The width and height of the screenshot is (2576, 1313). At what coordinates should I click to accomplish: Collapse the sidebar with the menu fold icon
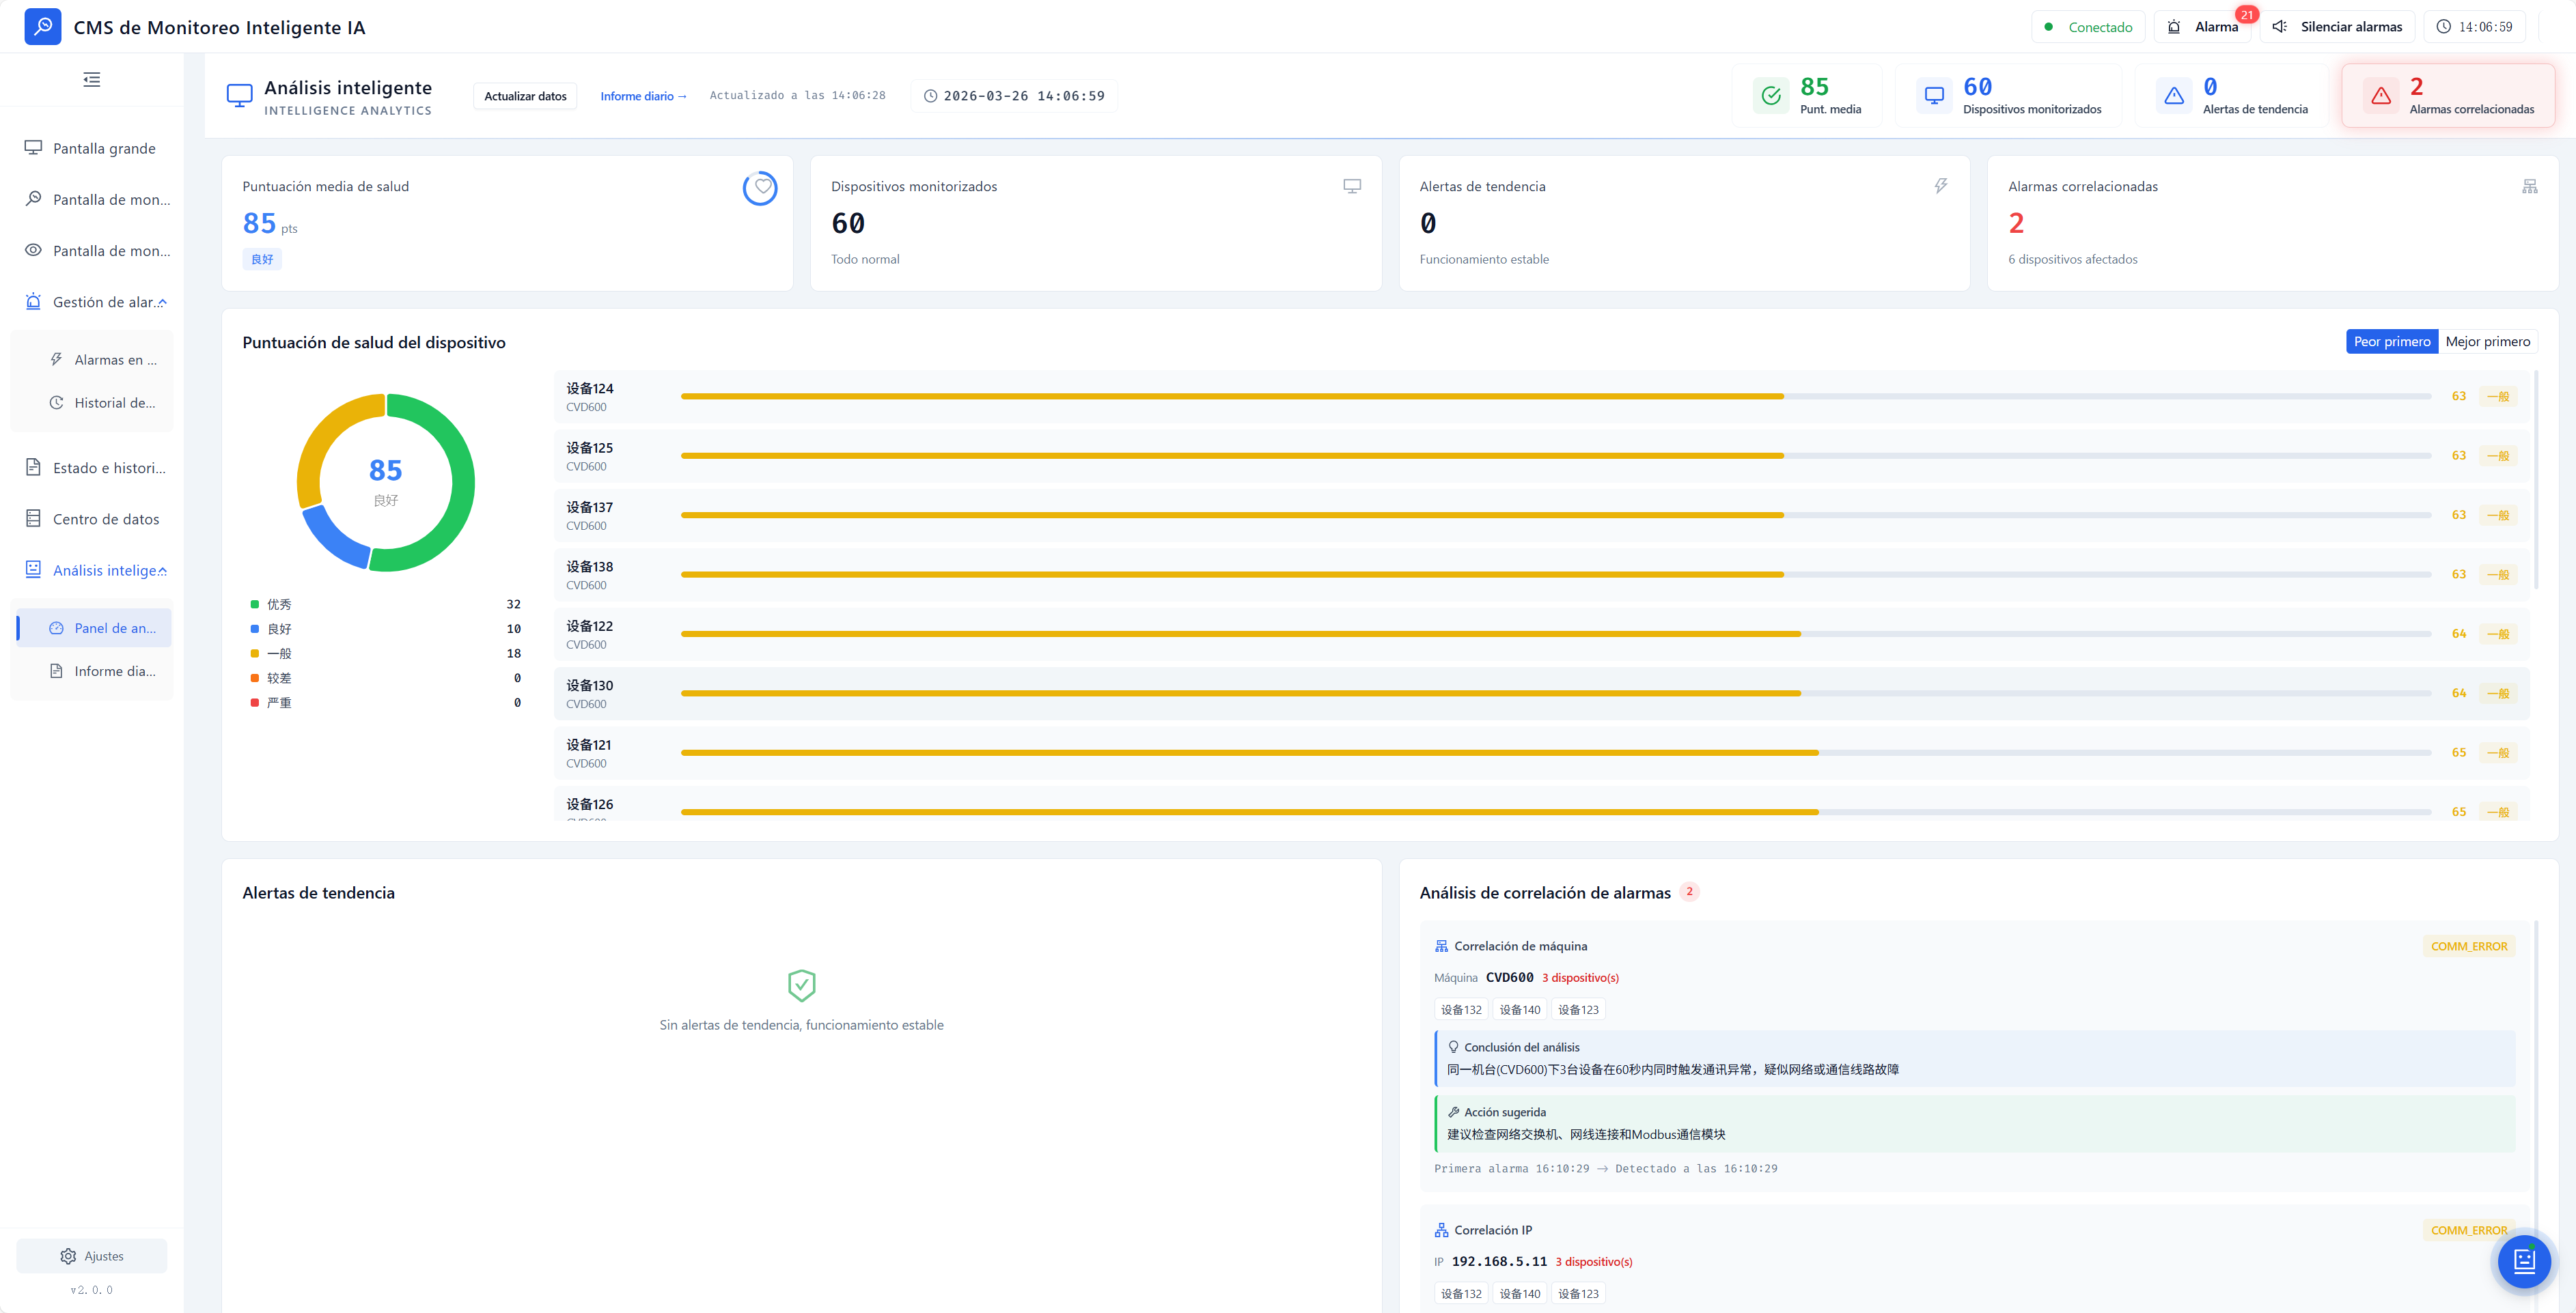point(91,80)
